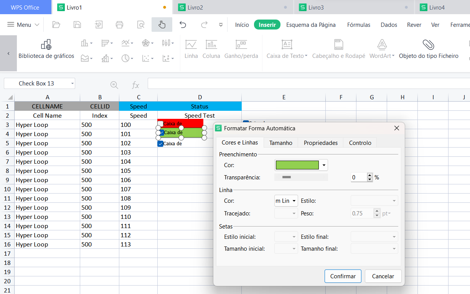Expand the fill Cor color dropdown
The width and height of the screenshot is (470, 294).
coord(324,165)
